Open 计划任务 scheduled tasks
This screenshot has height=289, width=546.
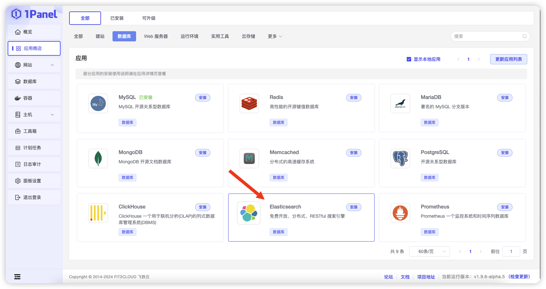coord(34,148)
